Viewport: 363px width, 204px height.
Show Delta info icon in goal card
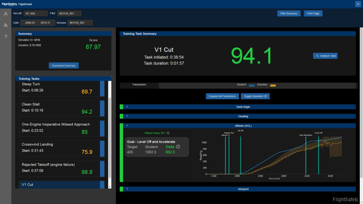pyautogui.click(x=178, y=147)
